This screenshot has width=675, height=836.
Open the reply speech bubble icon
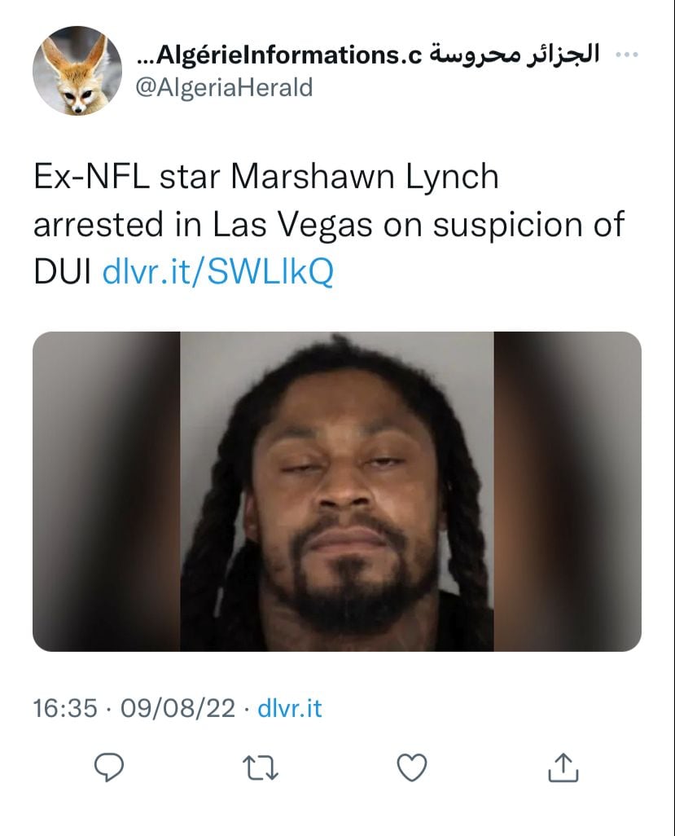108,768
